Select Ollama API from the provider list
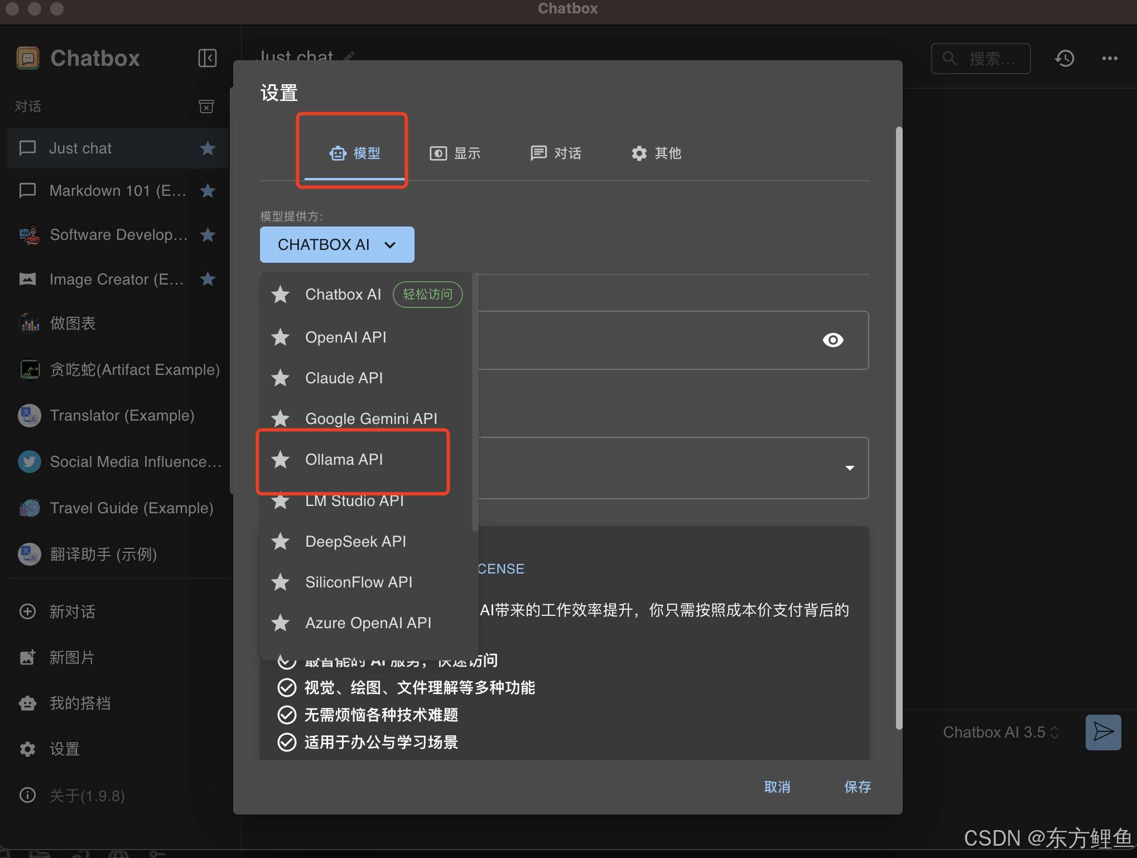Screen dimensions: 1137x858 pos(344,459)
